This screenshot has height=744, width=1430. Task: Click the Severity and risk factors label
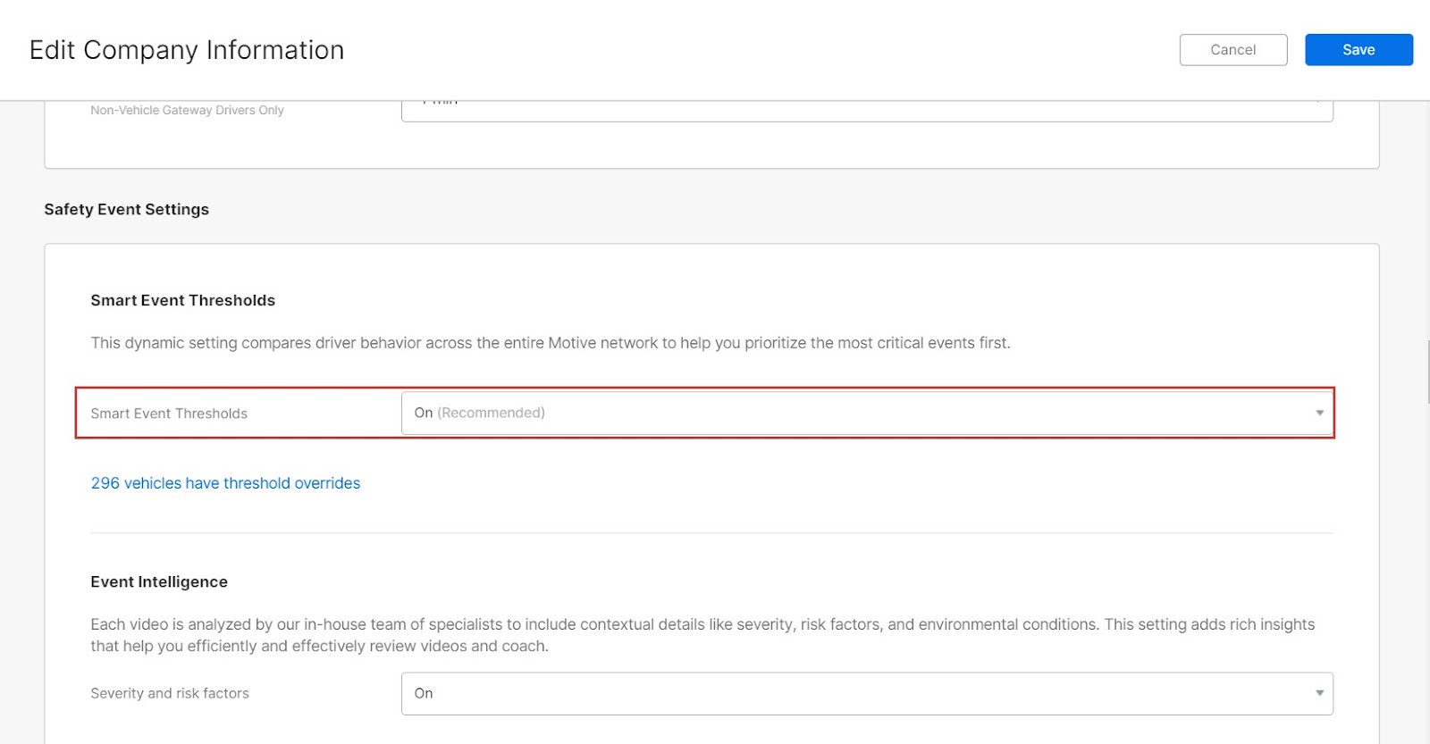tap(170, 693)
